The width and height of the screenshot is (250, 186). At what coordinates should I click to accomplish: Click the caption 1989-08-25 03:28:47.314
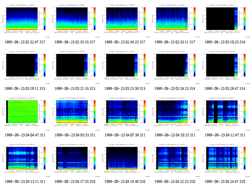pyautogui.click(x=225, y=89)
